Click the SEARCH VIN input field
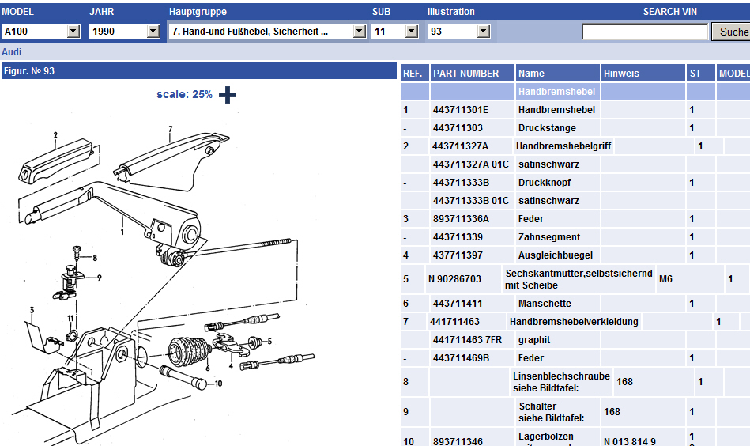 645,32
